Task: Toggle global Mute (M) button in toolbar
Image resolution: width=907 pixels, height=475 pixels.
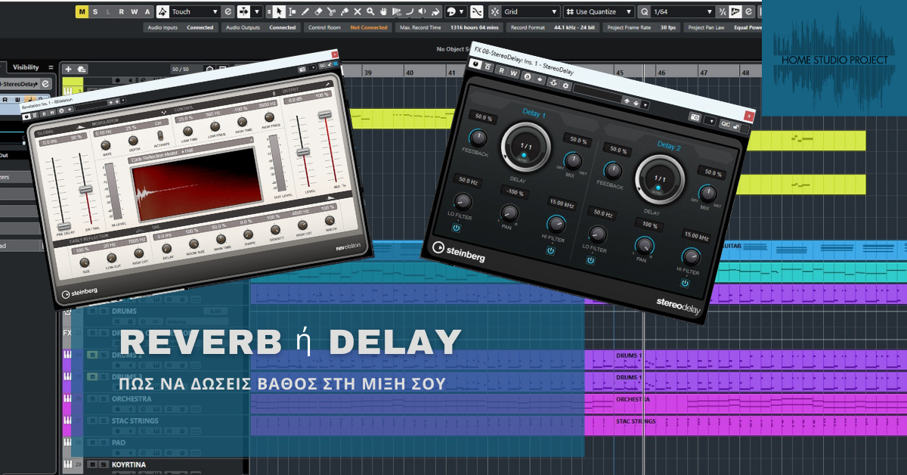Action: click(82, 11)
